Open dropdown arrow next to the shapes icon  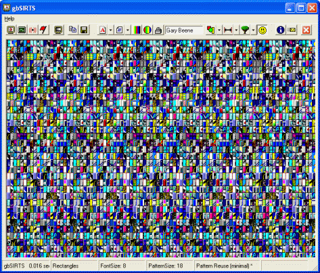point(219,30)
